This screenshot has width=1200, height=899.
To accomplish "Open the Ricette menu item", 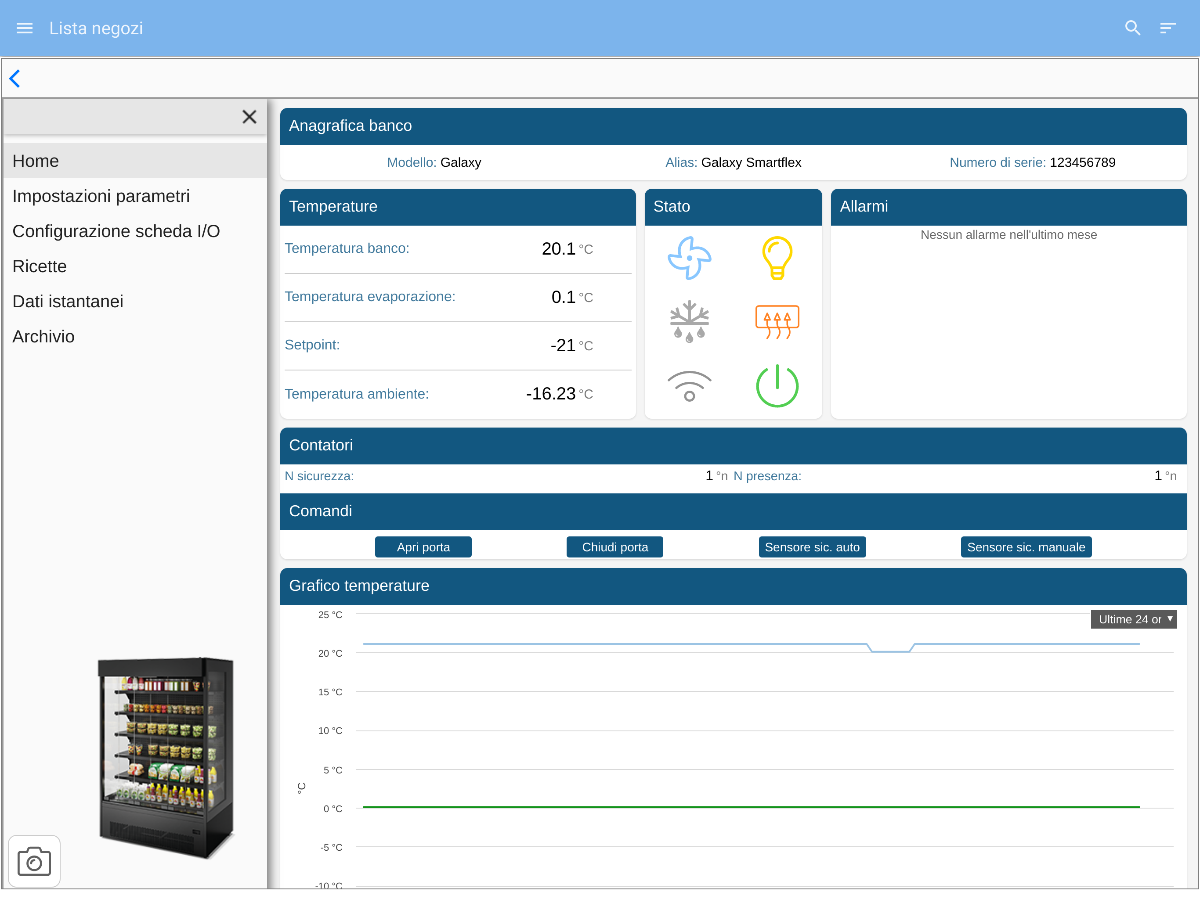I will 40,266.
